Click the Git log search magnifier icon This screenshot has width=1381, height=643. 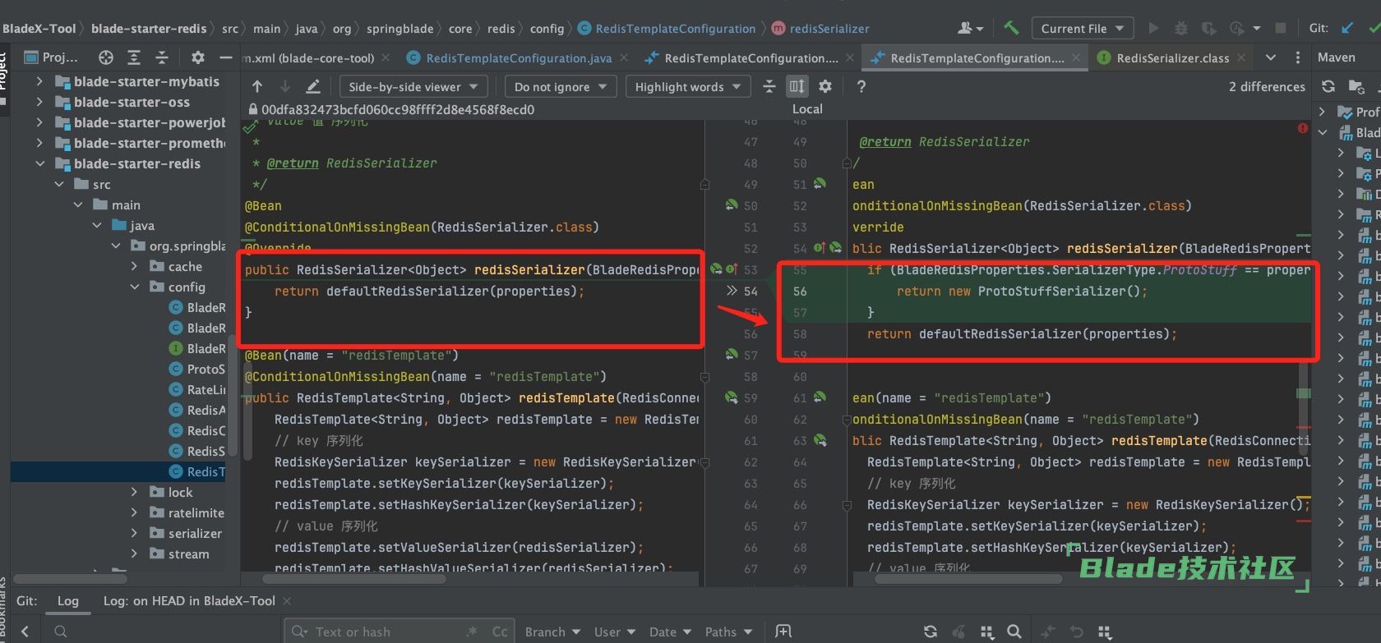click(1014, 632)
